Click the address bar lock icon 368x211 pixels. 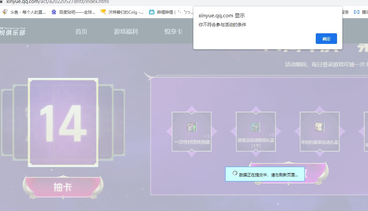(1, 1)
